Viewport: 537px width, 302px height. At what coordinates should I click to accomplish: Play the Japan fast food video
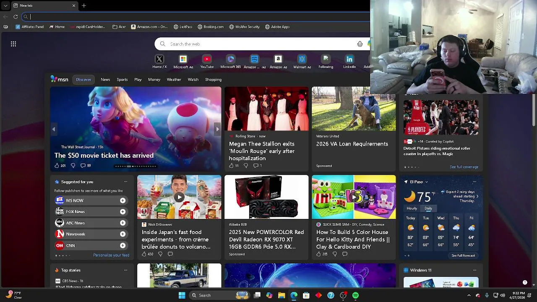point(179,197)
